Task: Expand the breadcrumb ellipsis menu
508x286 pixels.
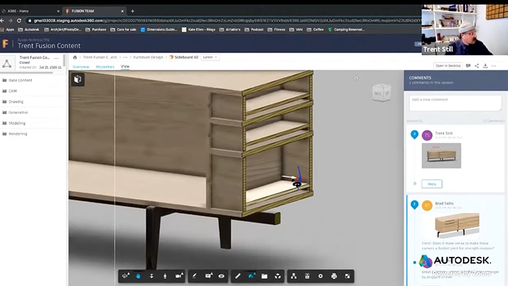Action: [x=125, y=57]
